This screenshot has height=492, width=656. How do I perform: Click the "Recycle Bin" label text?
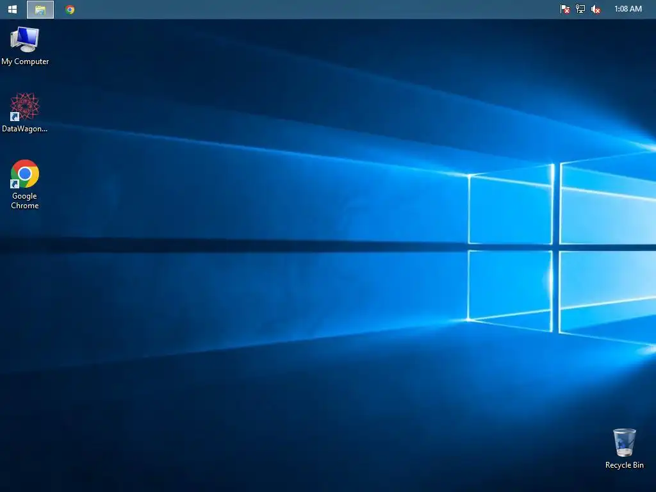(x=624, y=465)
